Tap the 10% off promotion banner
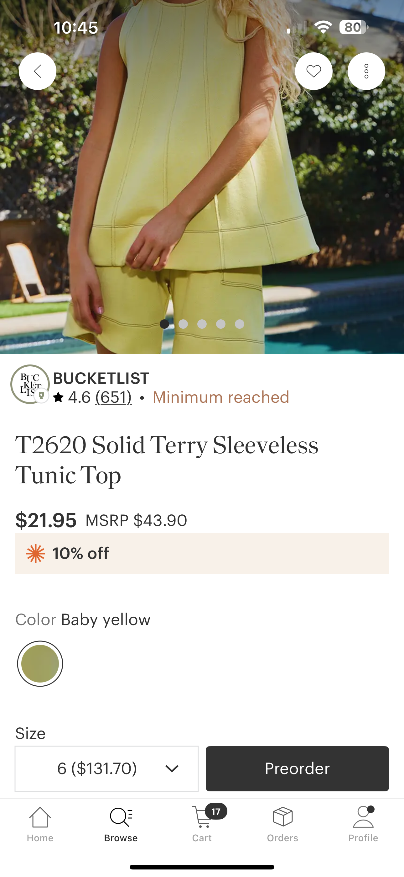The image size is (404, 877). coord(202,554)
